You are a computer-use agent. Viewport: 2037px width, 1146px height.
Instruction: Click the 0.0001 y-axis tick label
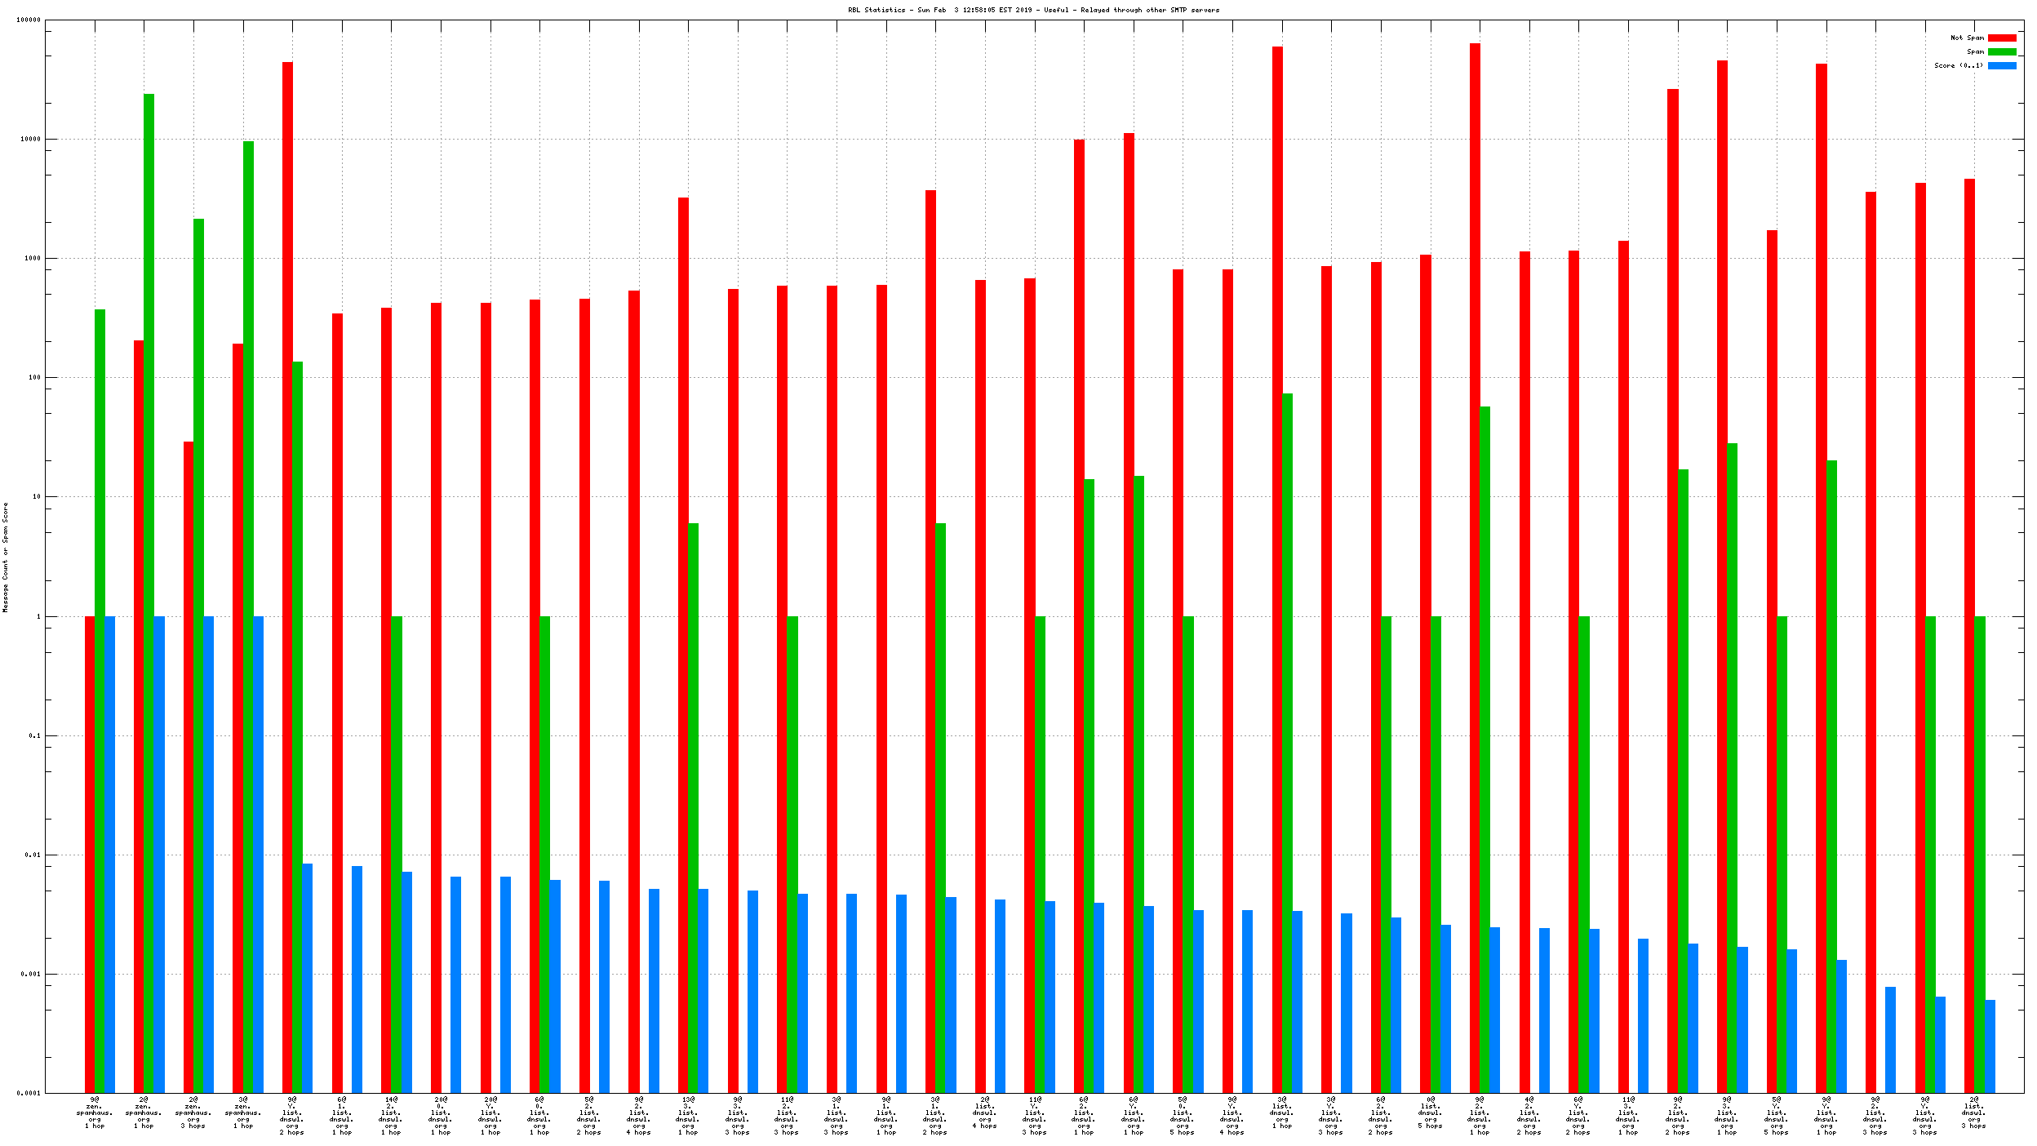pos(29,1093)
